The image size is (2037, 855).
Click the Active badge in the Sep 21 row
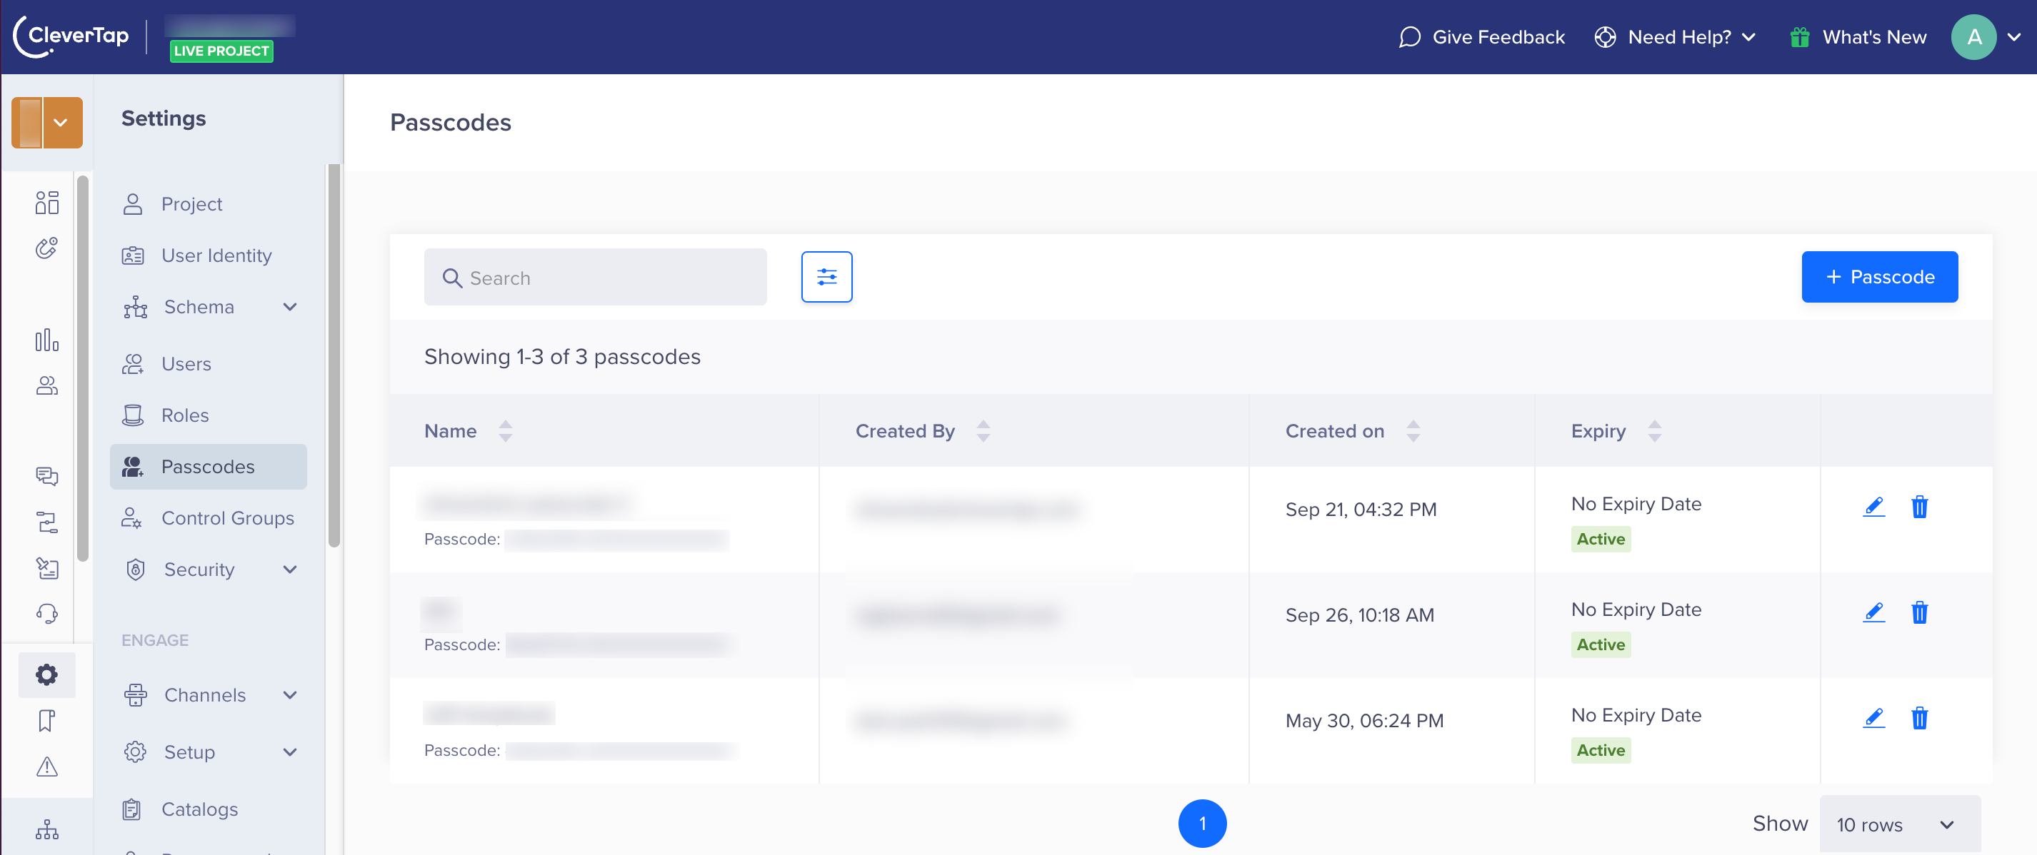point(1601,539)
